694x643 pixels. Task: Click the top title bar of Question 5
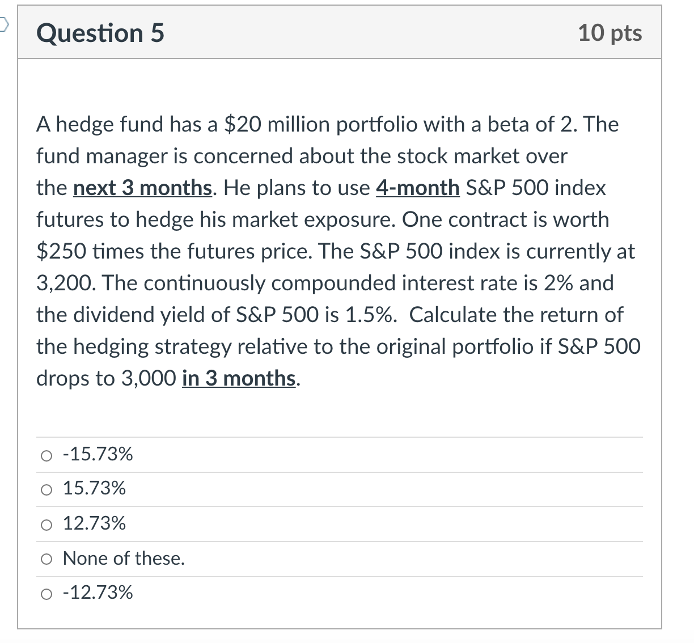tap(340, 33)
